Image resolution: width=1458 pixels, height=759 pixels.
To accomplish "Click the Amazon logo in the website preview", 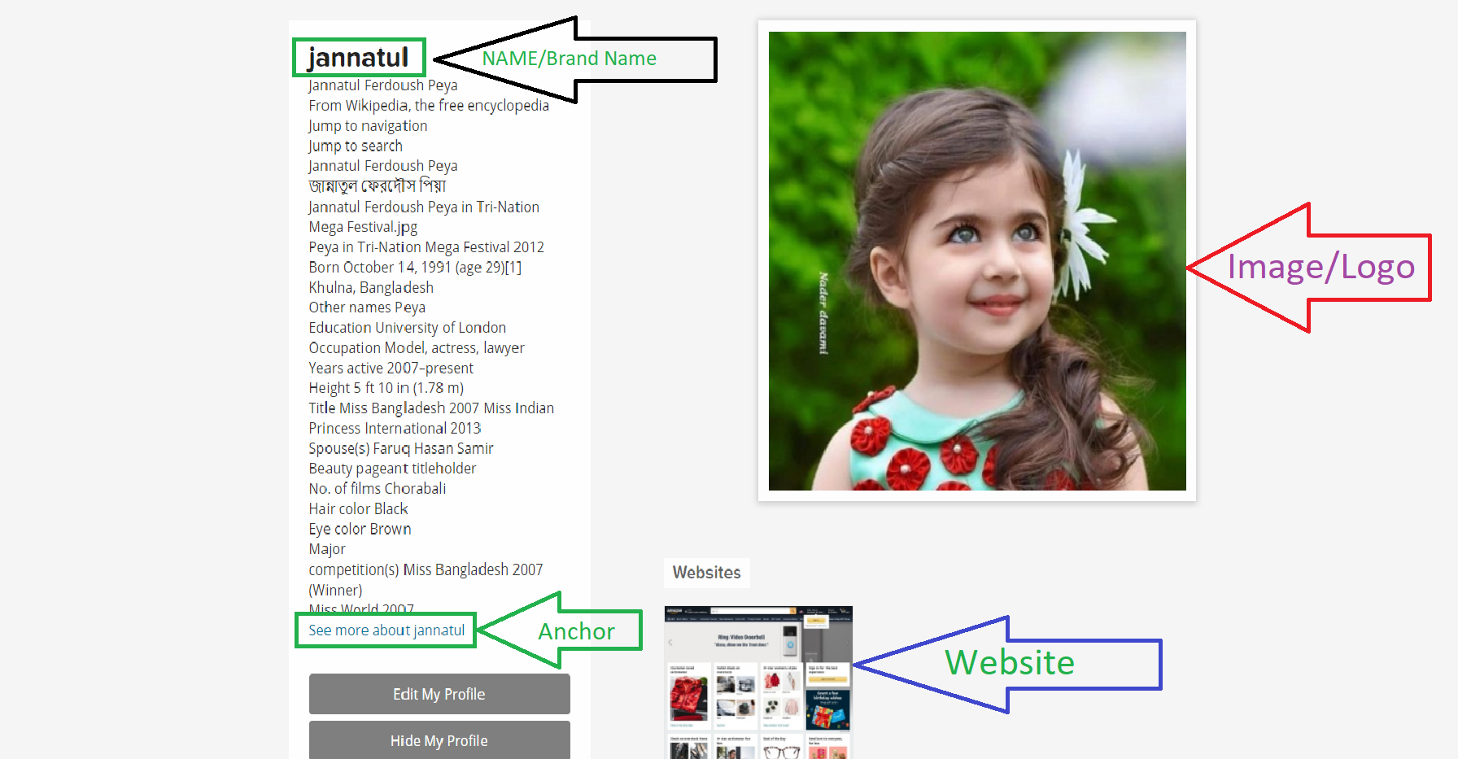I will (x=674, y=611).
